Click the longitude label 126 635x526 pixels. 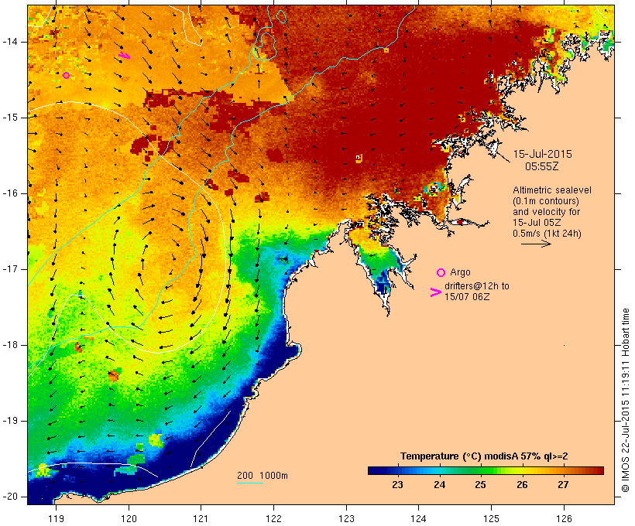pyautogui.click(x=564, y=518)
